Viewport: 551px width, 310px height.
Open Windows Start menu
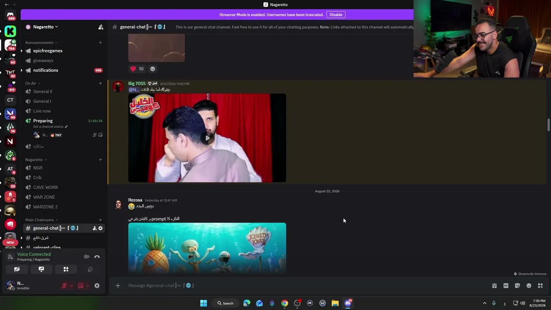204,303
